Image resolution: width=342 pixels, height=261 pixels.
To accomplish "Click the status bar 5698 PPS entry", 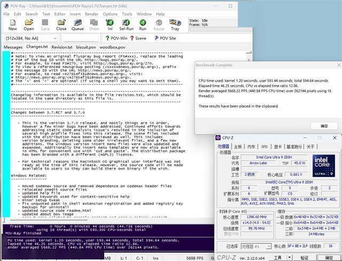I will (x=195, y=258).
